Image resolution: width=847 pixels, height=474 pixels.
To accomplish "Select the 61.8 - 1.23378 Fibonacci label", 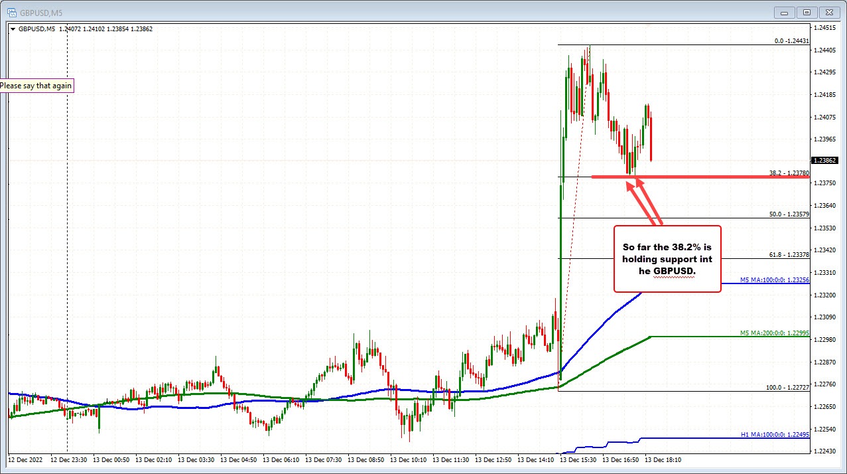I will (789, 254).
